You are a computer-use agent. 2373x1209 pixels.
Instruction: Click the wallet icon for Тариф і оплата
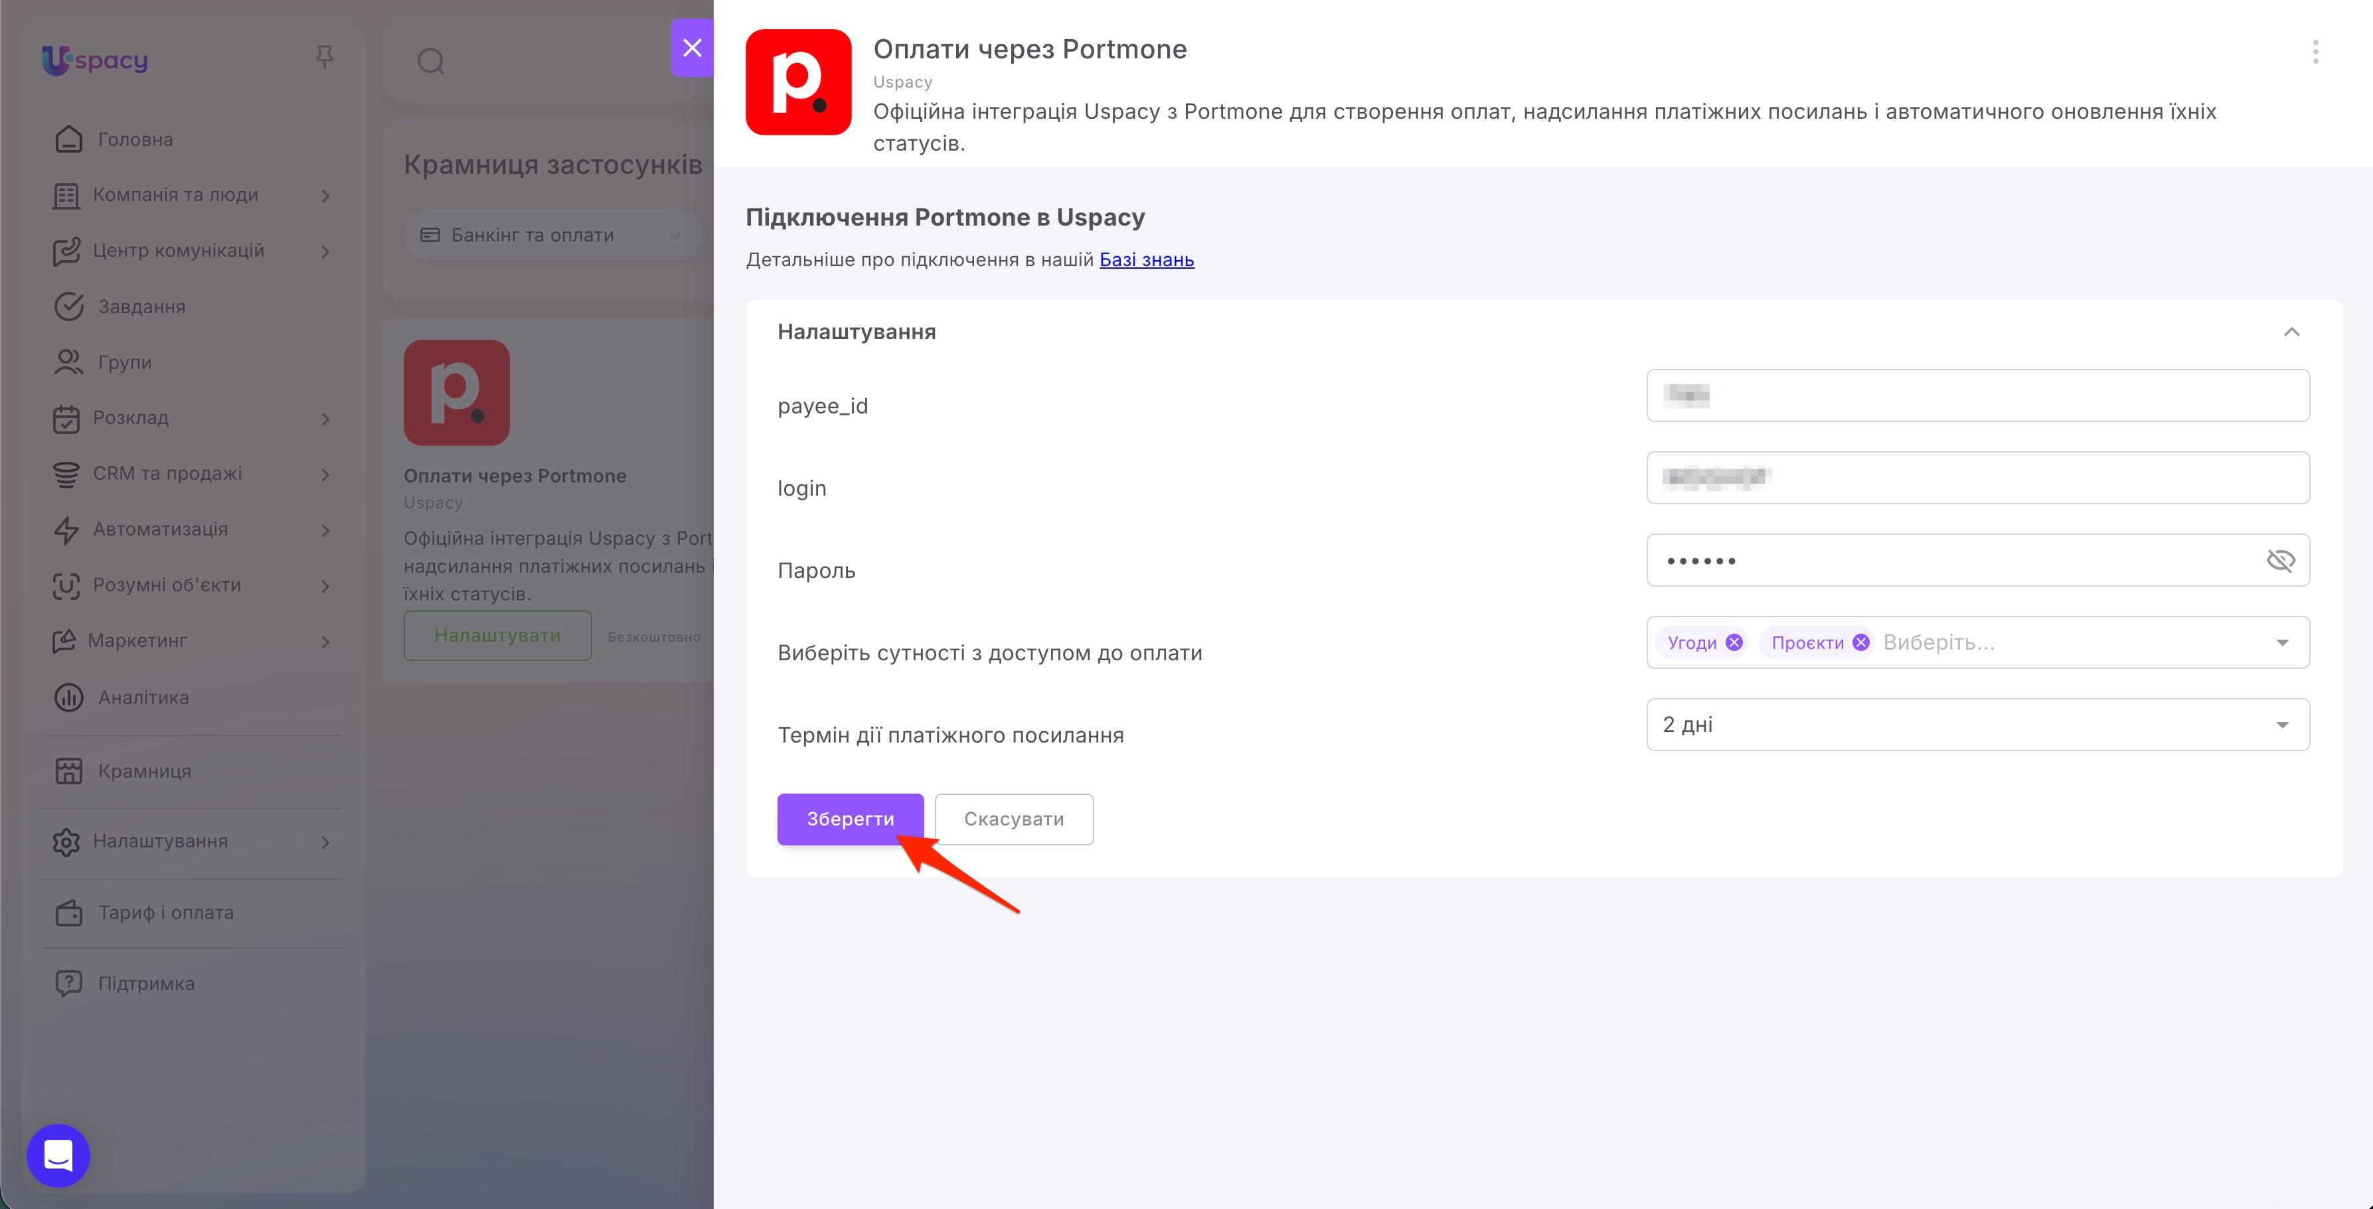click(x=68, y=912)
